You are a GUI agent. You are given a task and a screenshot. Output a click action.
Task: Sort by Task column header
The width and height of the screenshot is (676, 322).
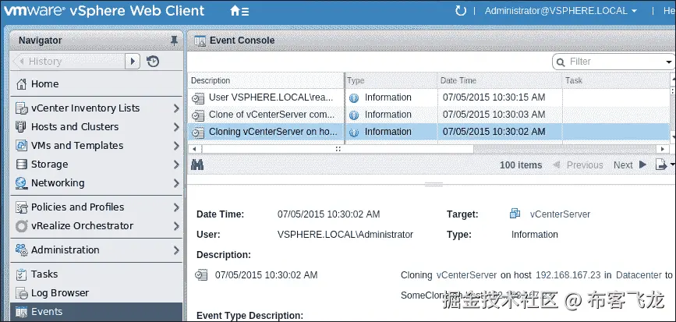pyautogui.click(x=616, y=80)
